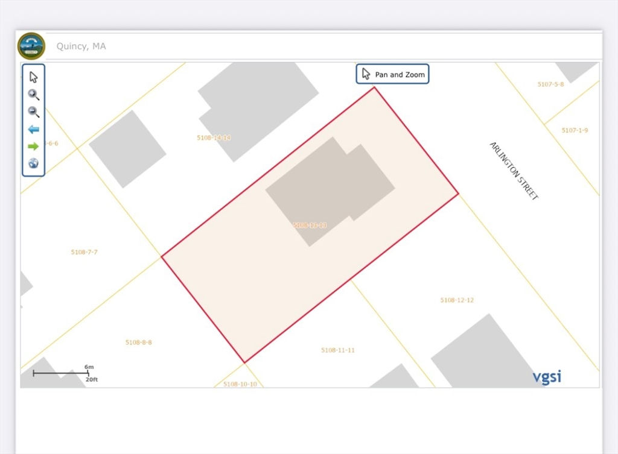Activate the zoom in magnifier tool
The width and height of the screenshot is (618, 454).
click(x=34, y=95)
